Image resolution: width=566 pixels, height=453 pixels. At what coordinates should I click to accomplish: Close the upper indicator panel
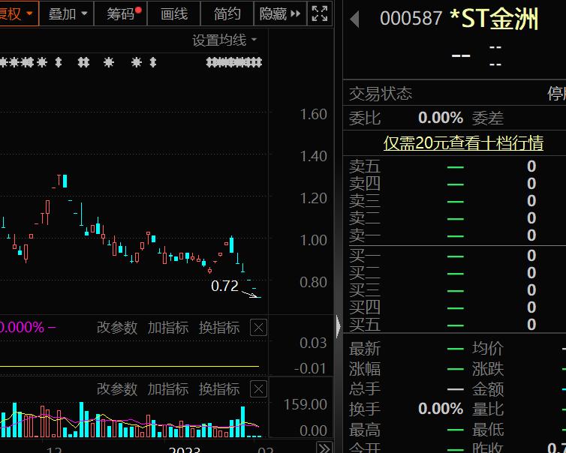pyautogui.click(x=258, y=328)
